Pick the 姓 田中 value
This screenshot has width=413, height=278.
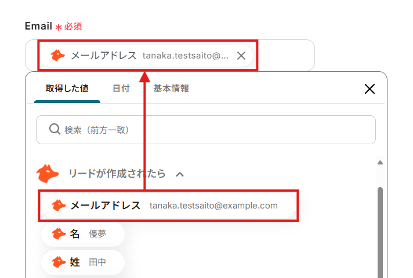click(x=84, y=262)
